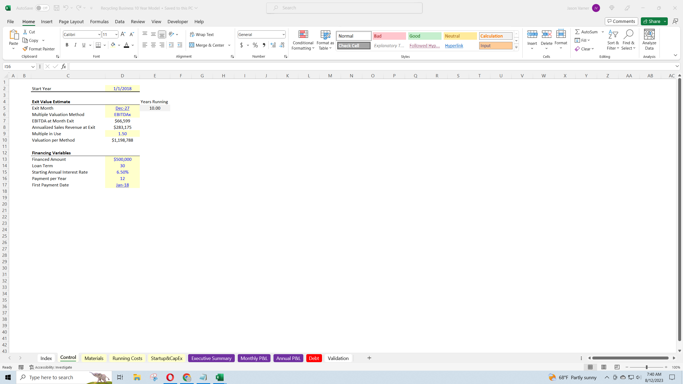Click the zoom slider in status bar
The image size is (683, 384).
[x=646, y=367]
